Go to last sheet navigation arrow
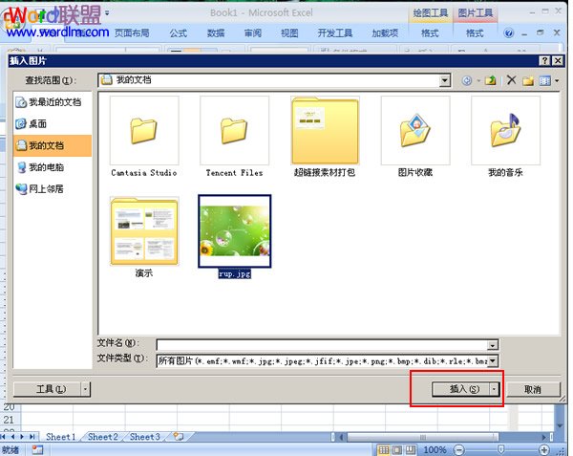 point(32,437)
